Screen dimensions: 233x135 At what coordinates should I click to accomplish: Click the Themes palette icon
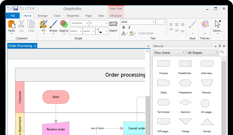coord(205,24)
